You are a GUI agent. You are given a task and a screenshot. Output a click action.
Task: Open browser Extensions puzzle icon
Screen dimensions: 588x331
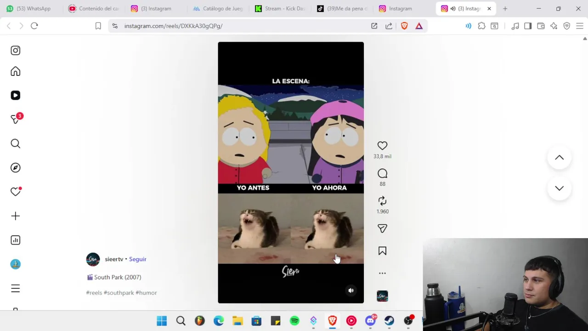[481, 26]
